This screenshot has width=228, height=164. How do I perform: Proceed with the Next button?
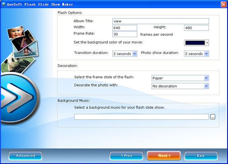click(164, 156)
